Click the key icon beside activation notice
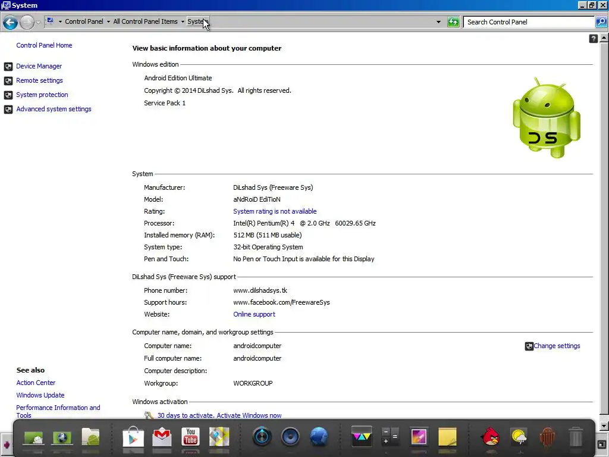This screenshot has width=609, height=457. (149, 415)
